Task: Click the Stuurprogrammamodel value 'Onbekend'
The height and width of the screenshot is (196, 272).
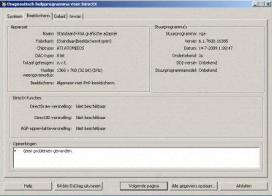Action: (208, 70)
